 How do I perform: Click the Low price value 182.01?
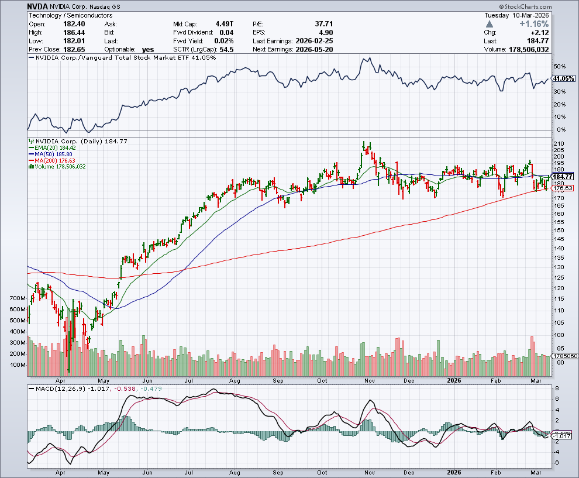tap(74, 41)
